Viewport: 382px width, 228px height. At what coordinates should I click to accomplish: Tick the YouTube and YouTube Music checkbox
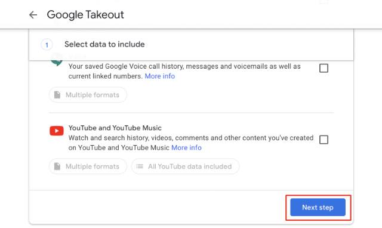324,140
